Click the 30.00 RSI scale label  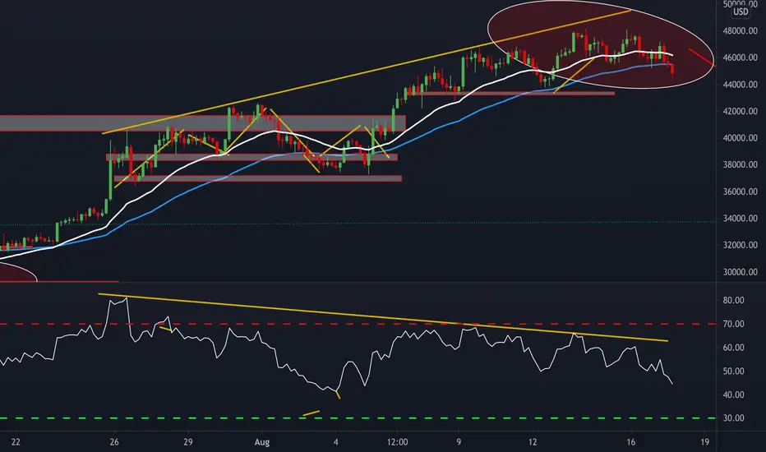click(x=733, y=418)
